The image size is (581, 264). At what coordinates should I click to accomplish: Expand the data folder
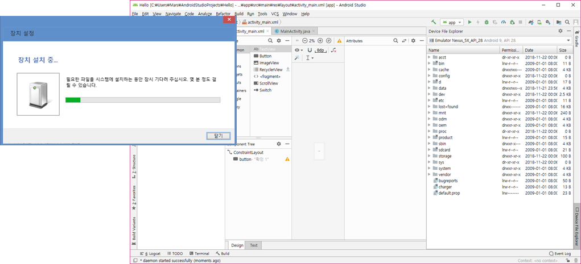point(430,88)
